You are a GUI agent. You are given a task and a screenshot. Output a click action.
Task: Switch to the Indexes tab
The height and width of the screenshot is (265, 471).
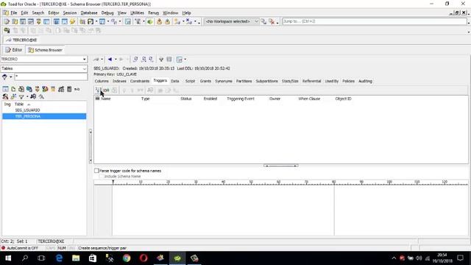coord(119,81)
